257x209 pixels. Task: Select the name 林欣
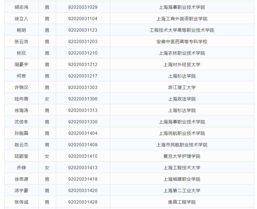[x=21, y=53]
